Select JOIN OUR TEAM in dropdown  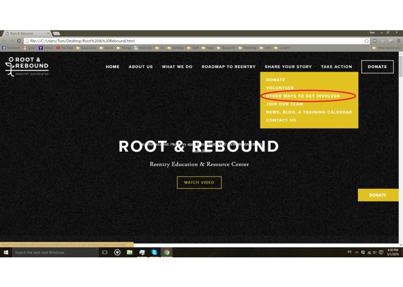tap(285, 104)
